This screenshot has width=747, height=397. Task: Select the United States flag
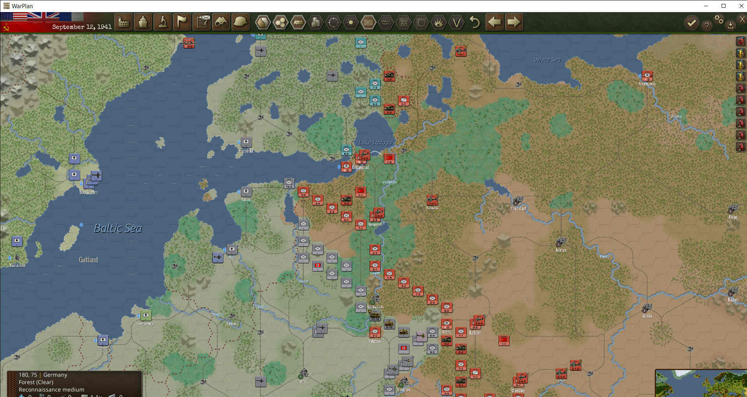tap(14, 16)
